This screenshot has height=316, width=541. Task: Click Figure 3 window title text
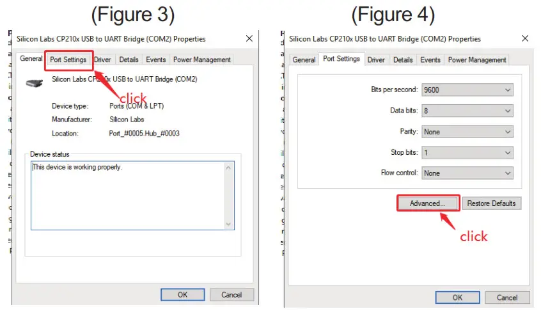tap(111, 38)
